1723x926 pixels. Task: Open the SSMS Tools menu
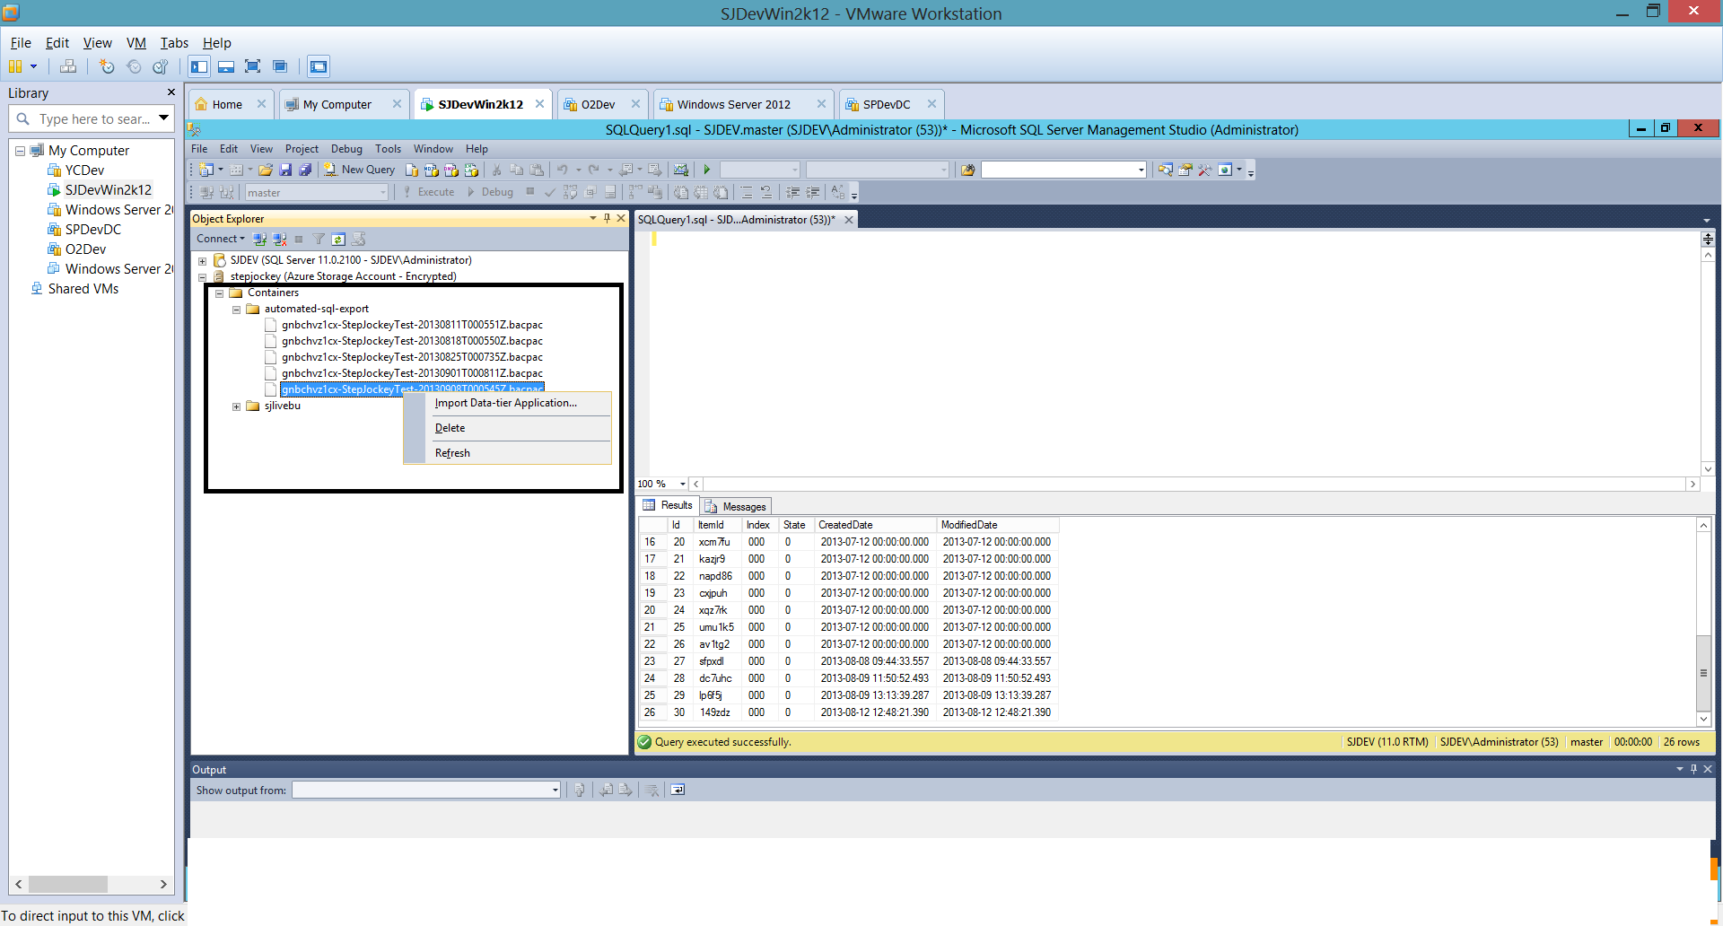pyautogui.click(x=388, y=149)
